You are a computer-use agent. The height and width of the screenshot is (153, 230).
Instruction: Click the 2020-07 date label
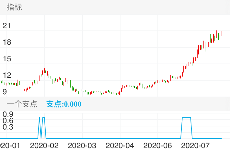point(195,146)
